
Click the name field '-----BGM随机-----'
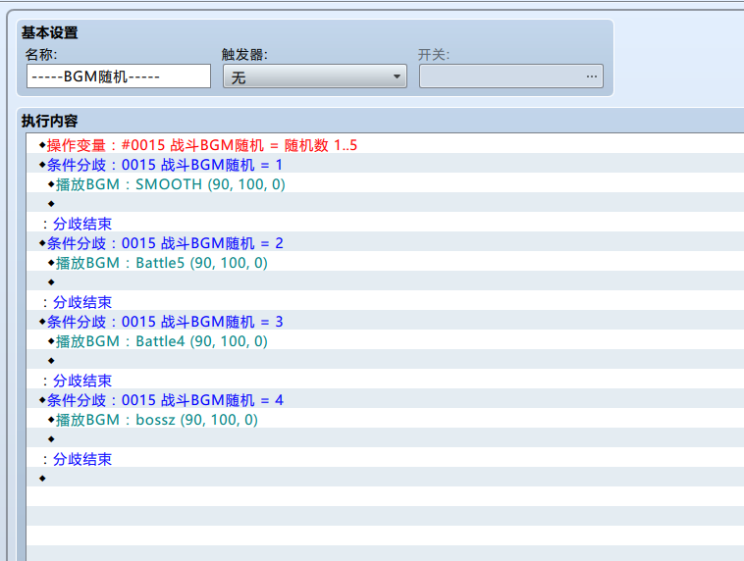pos(119,76)
